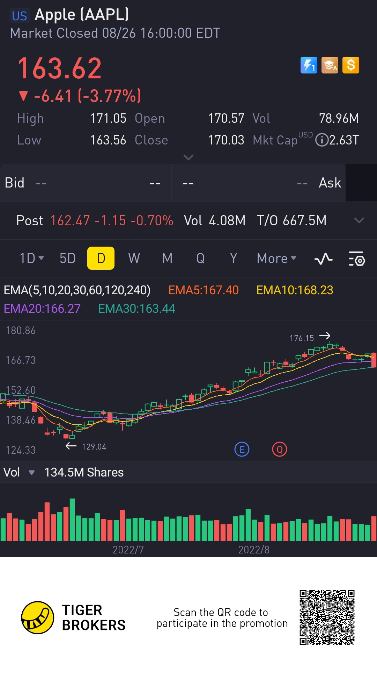Image resolution: width=377 pixels, height=678 pixels.
Task: Open the chart indicator waveform icon
Action: [x=323, y=259]
